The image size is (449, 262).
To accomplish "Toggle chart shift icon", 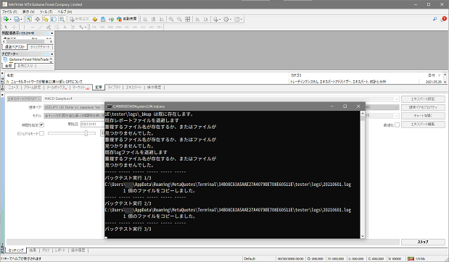I will (205, 19).
